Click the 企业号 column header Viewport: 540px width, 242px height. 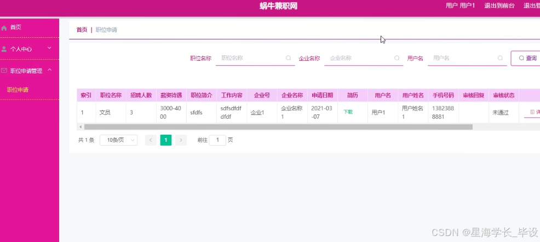(x=262, y=95)
